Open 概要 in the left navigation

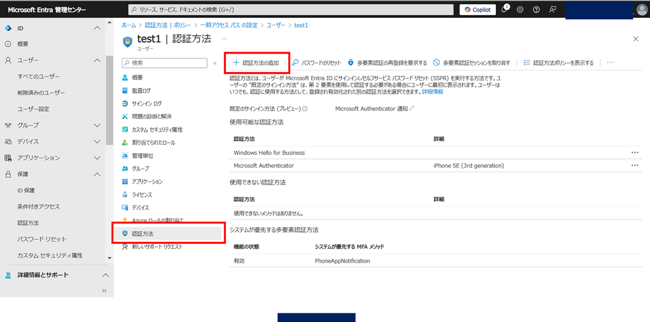tap(22, 44)
